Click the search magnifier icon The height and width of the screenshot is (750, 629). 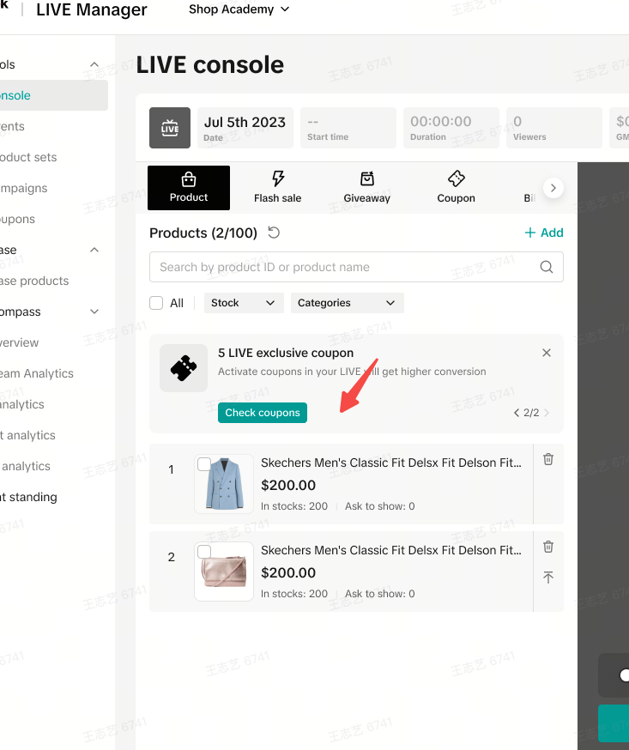click(547, 267)
